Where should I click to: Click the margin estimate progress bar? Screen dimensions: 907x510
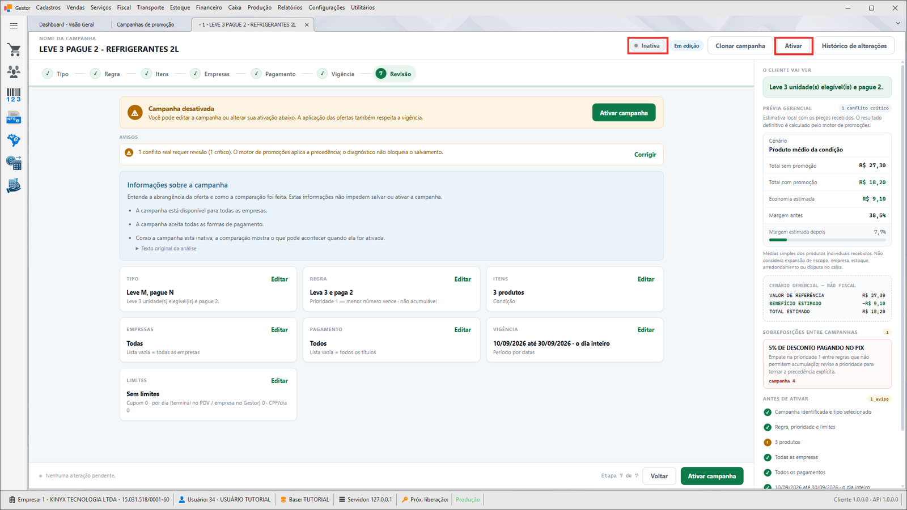coord(827,240)
